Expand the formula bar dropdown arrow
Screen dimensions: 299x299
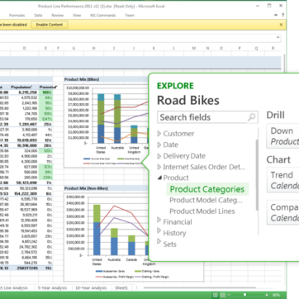(x=278, y=37)
